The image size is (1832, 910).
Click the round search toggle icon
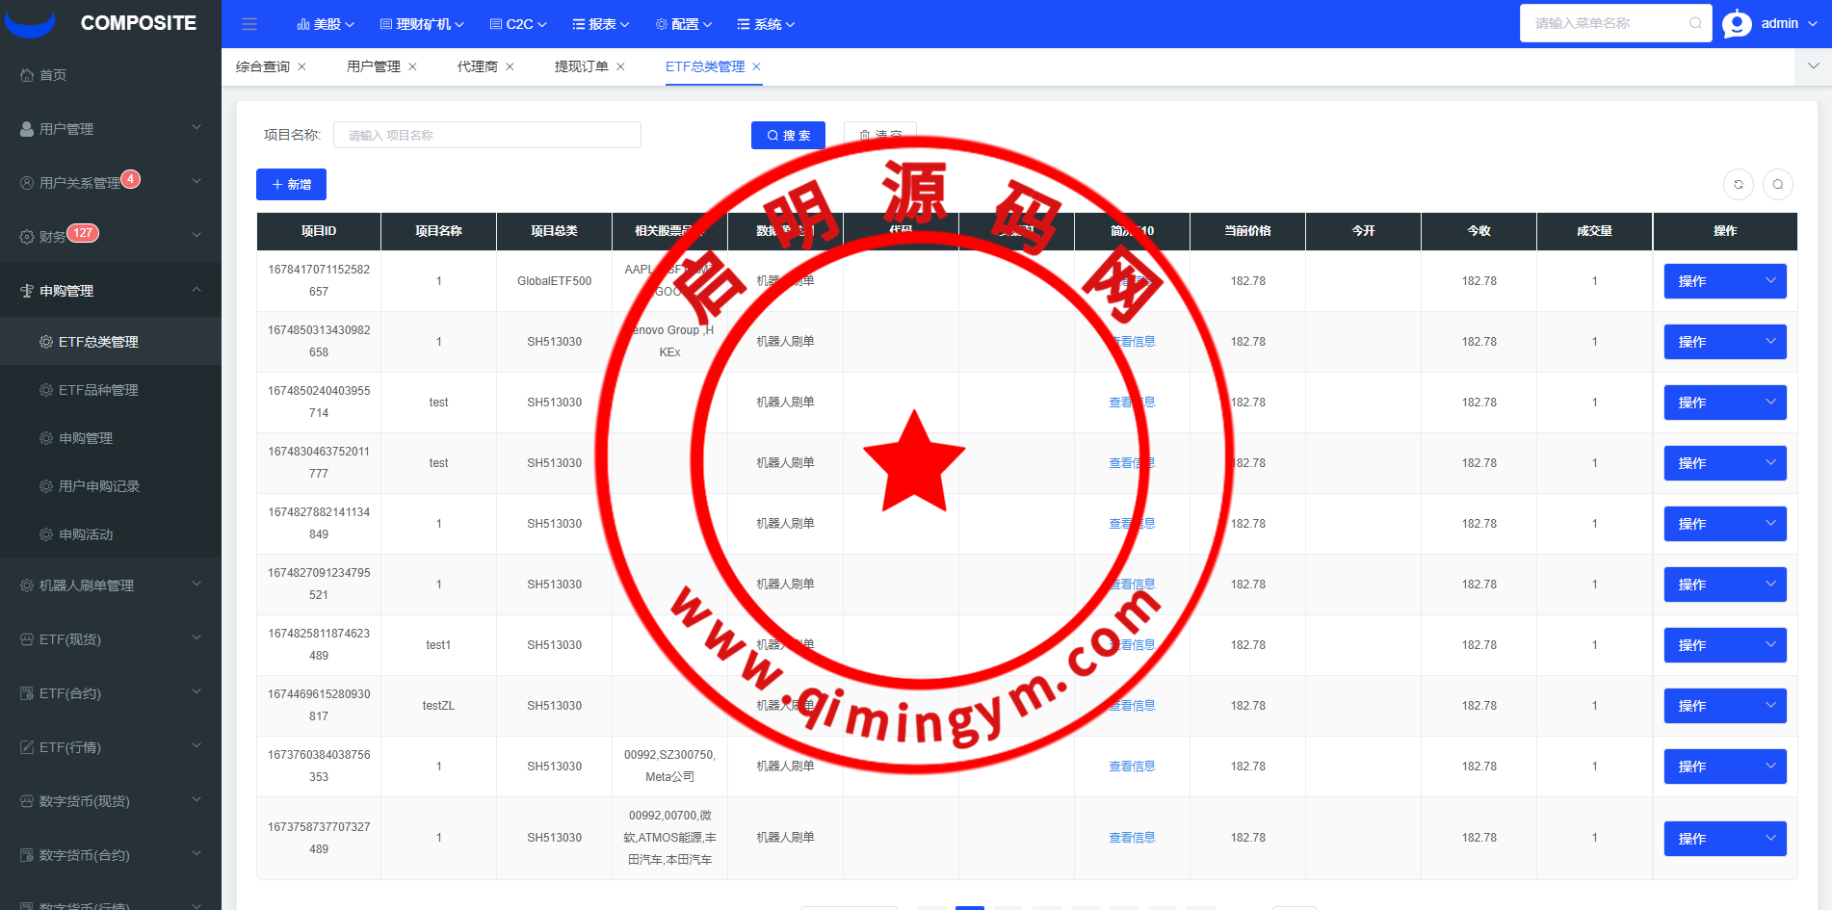click(x=1778, y=184)
